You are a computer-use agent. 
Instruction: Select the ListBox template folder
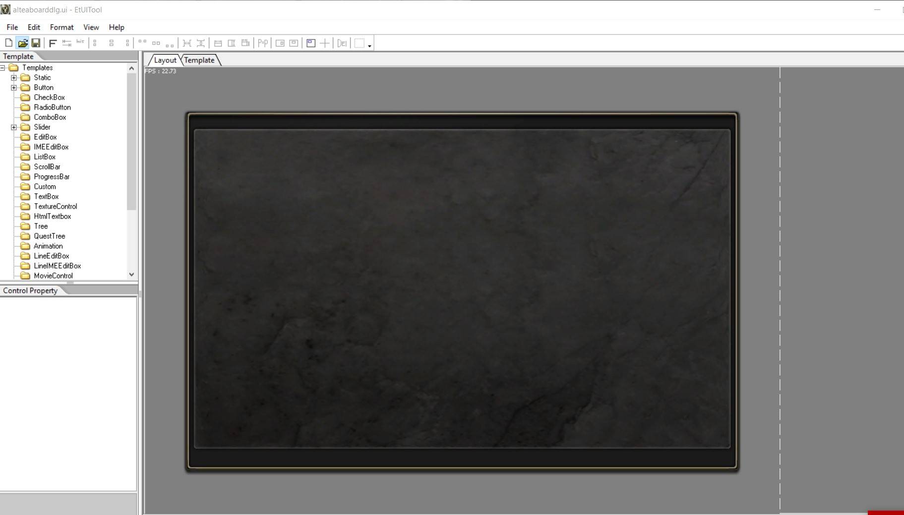pyautogui.click(x=45, y=157)
